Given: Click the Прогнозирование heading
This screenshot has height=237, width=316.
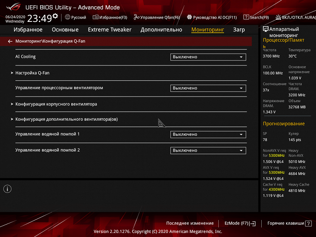Looking at the screenshot, I should point(284,124).
